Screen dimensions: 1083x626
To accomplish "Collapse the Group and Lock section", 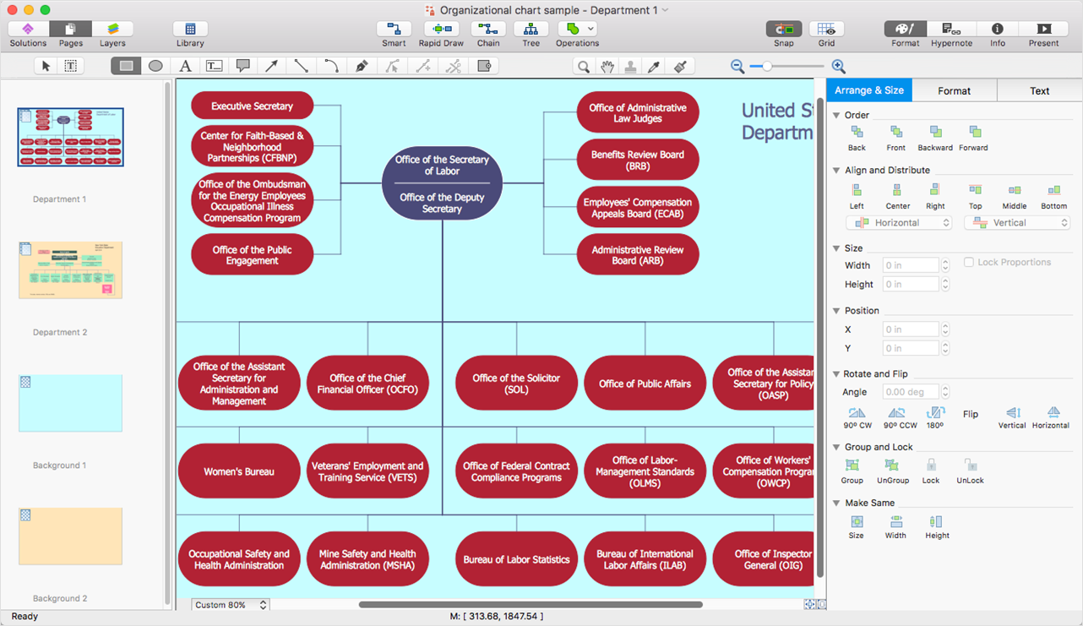I will pyautogui.click(x=836, y=447).
